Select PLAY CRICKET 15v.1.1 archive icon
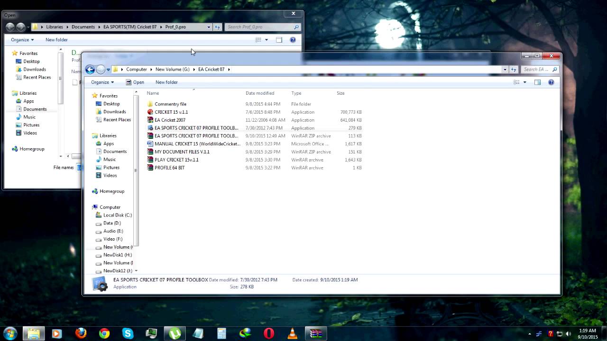 point(150,160)
